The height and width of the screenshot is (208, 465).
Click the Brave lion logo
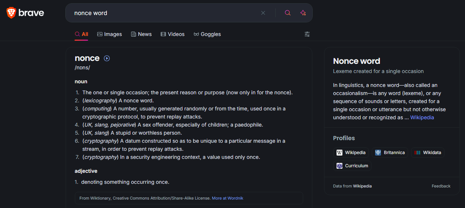tap(11, 13)
